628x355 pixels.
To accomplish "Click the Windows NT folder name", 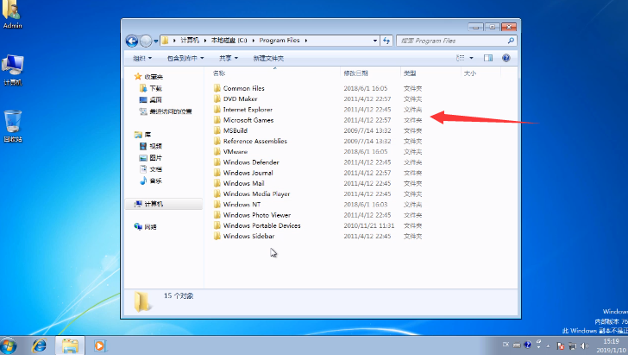I will tap(242, 205).
